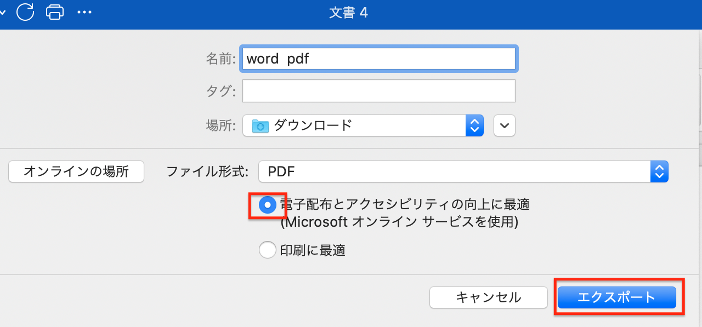702x327 pixels.
Task: Click the circular repeat/redo arrow icon
Action: click(25, 12)
